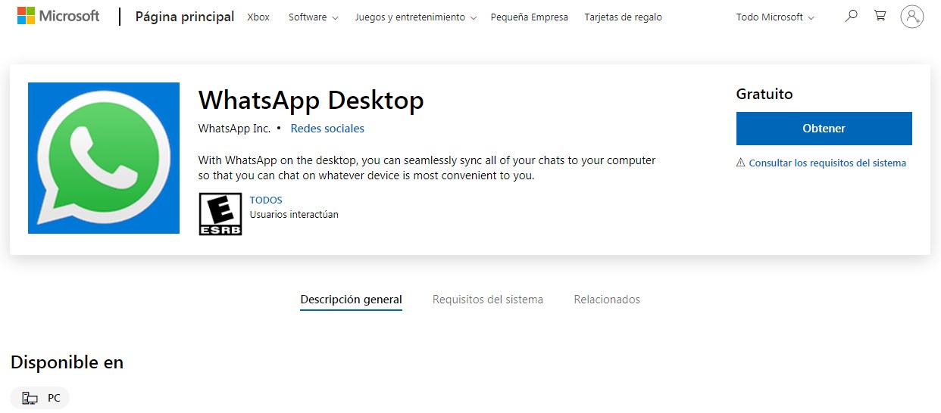The width and height of the screenshot is (941, 413).
Task: Select the Descripción general tab
Action: [x=351, y=300]
